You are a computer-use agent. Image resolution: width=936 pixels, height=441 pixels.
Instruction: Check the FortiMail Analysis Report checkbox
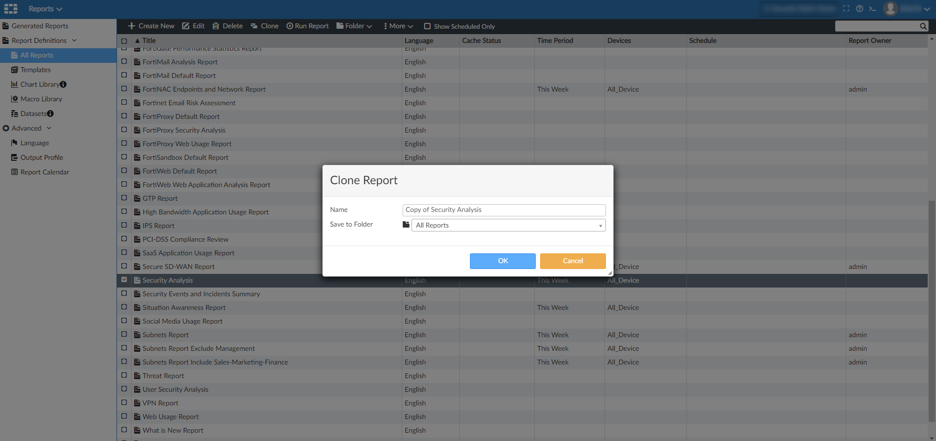124,61
